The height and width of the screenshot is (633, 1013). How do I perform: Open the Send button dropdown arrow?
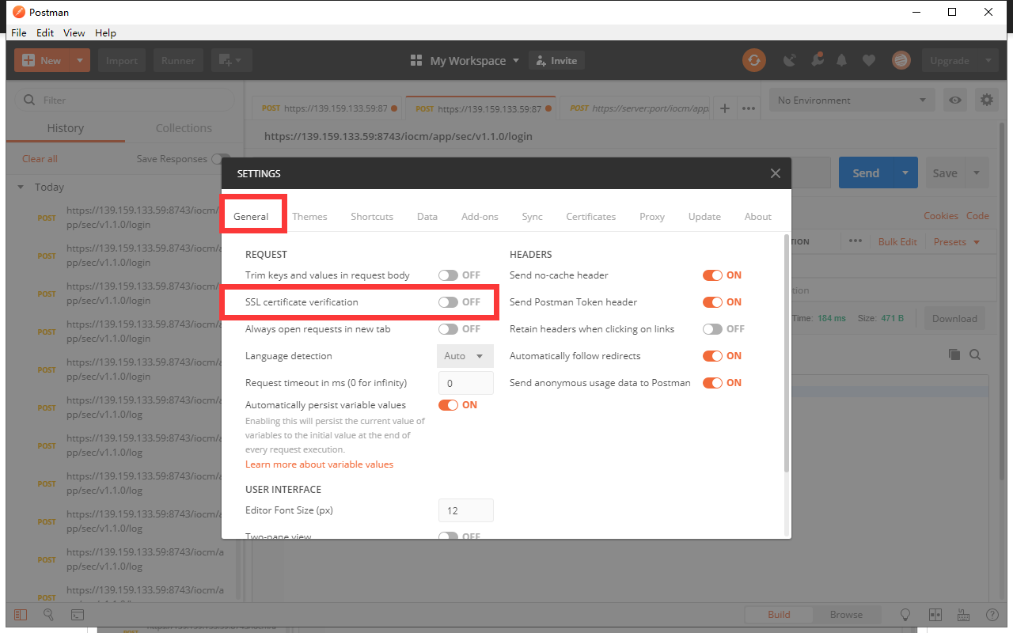905,172
